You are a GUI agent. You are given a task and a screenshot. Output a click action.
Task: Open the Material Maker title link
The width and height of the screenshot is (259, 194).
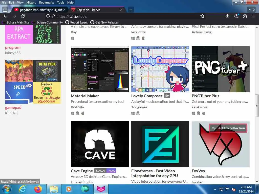click(x=85, y=96)
